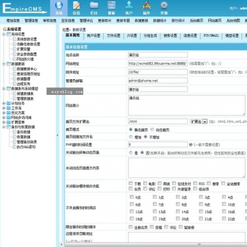The height and width of the screenshot is (247, 247).
Task: Switch to the 文件设置 tab
Action: pyautogui.click(x=113, y=36)
